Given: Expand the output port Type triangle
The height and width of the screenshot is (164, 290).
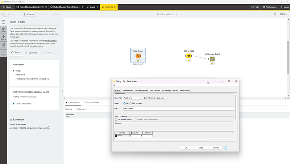Looking at the screenshot, I should [13, 71].
